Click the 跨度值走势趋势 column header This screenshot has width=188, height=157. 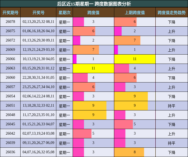tap(171, 13)
